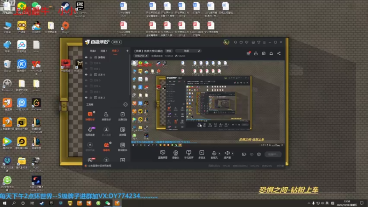The width and height of the screenshot is (368, 207).
Task: Open the hamburger menu in title bar
Action: pos(264,42)
